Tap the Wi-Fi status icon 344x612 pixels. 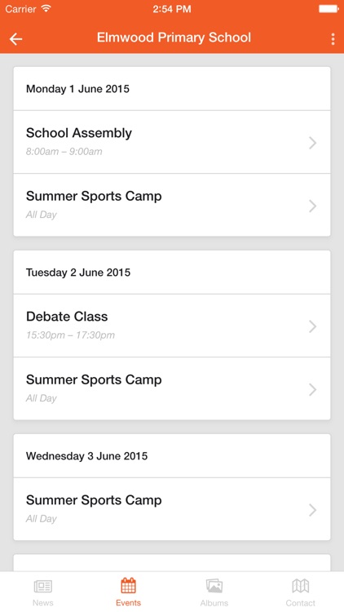(x=46, y=9)
